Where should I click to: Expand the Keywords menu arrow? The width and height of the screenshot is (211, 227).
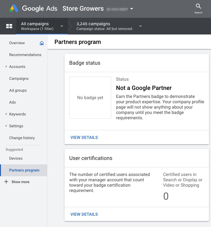point(6,114)
